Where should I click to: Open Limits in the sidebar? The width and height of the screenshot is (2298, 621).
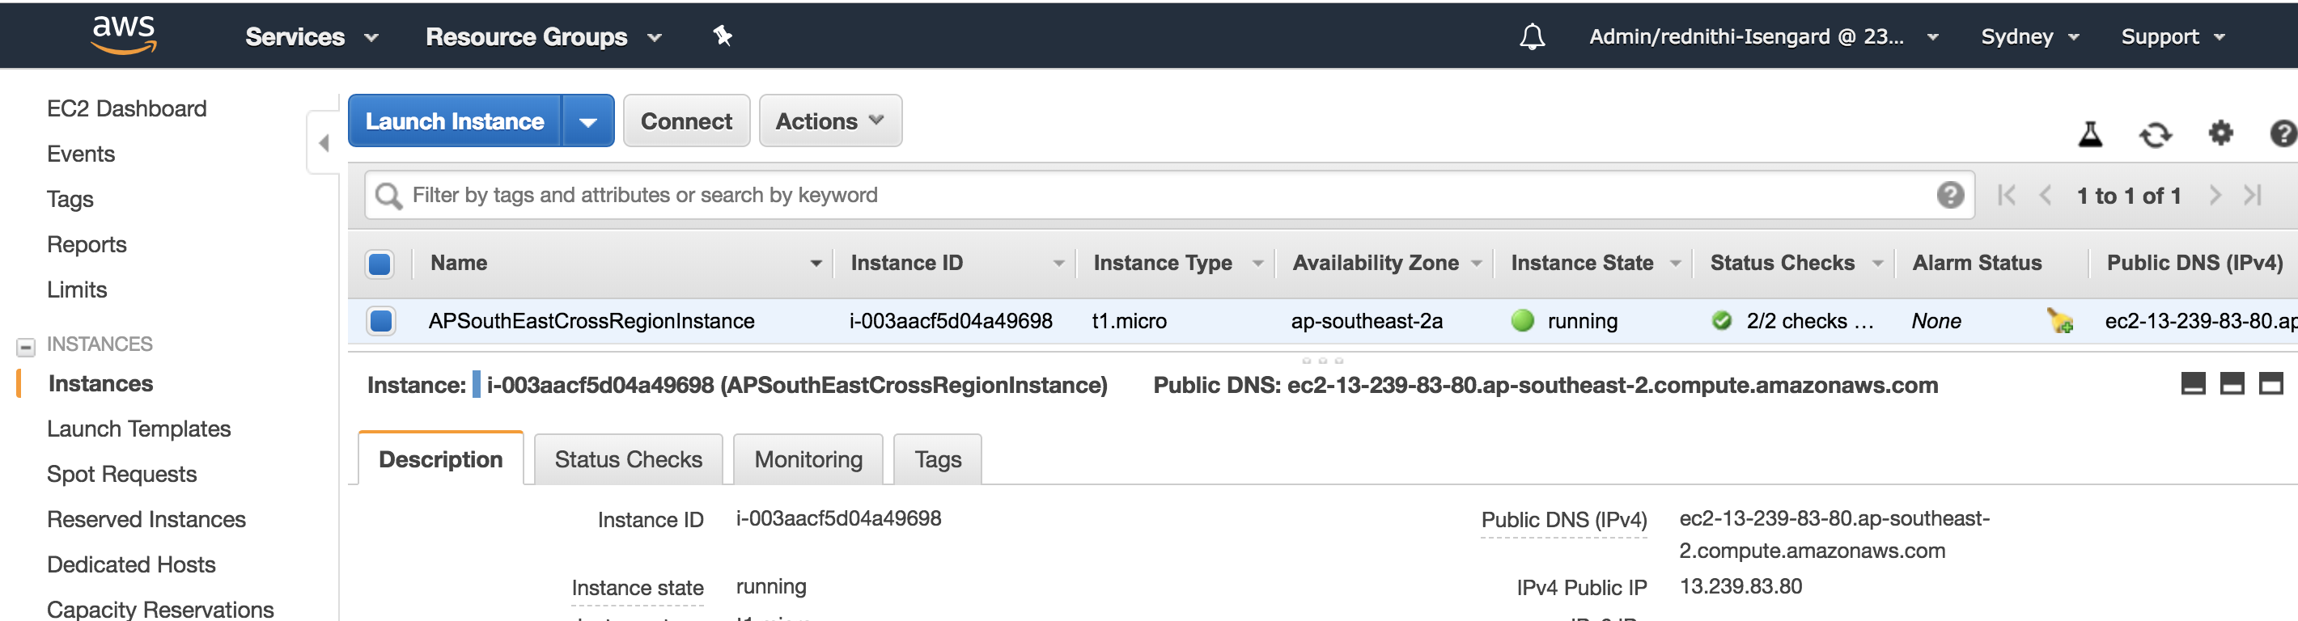coord(77,290)
